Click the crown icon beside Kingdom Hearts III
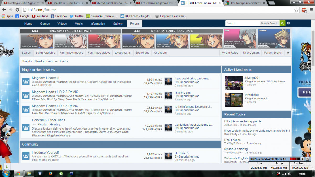This screenshot has height=177, width=315. click(26, 81)
